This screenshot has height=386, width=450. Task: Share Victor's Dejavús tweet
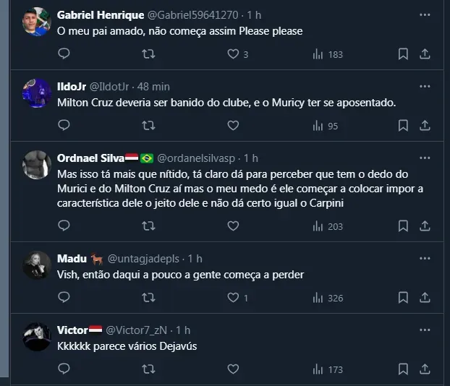425,369
